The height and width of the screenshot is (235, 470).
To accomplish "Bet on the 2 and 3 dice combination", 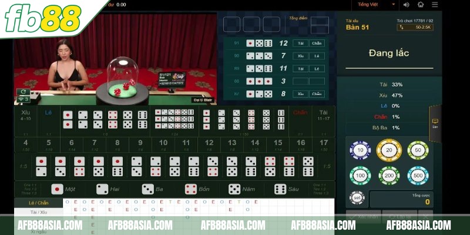I will coord(137,166).
